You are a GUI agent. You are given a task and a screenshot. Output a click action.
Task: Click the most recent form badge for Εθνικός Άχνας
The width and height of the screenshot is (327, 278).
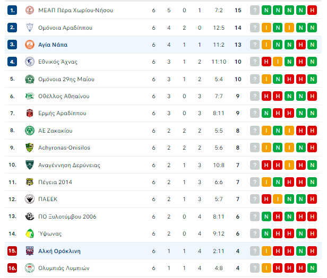266,62
